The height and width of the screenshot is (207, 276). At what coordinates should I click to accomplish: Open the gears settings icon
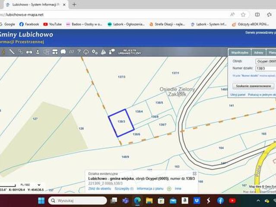[95, 52]
